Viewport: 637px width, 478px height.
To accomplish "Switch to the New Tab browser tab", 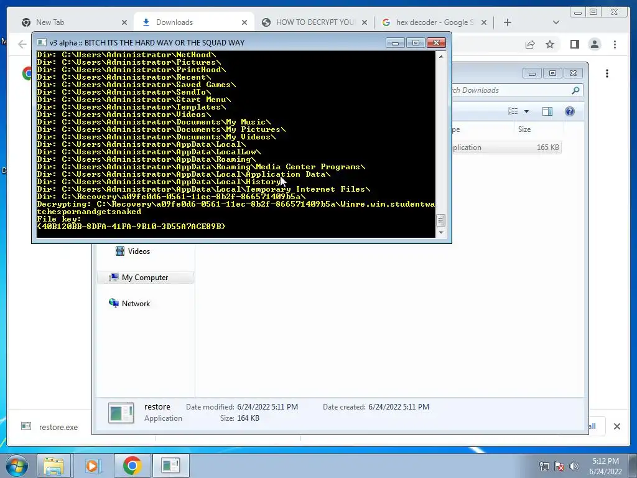I will (x=73, y=22).
